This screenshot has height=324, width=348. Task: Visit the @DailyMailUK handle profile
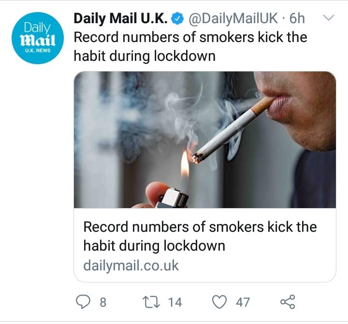(233, 18)
